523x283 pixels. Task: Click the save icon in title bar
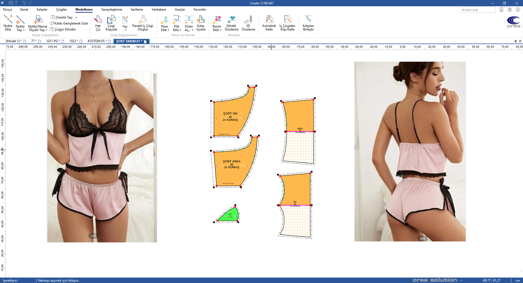11,3
